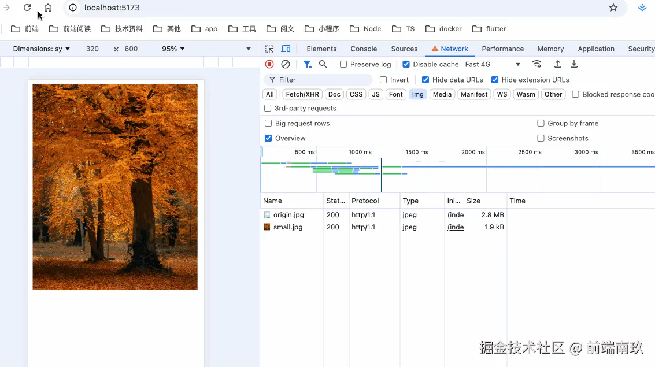Open the 阅文 bookmarks folder
This screenshot has height=367, width=655.
coord(280,29)
